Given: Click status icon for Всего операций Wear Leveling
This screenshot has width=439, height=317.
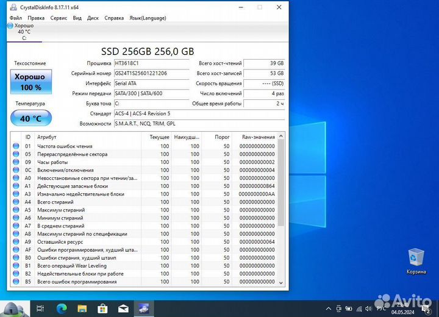Looking at the screenshot, I should pos(16,265).
